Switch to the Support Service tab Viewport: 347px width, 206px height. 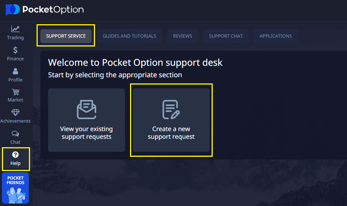pos(66,36)
